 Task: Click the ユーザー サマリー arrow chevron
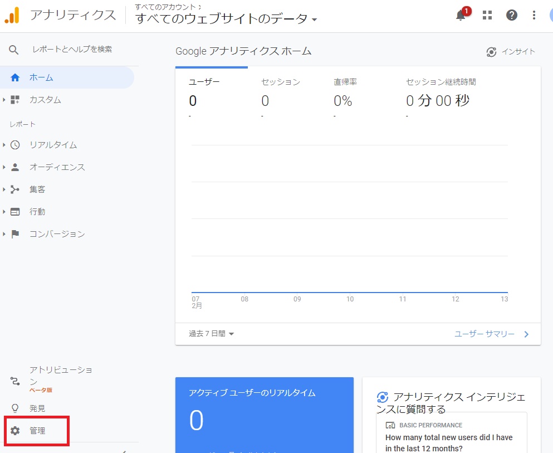point(526,334)
